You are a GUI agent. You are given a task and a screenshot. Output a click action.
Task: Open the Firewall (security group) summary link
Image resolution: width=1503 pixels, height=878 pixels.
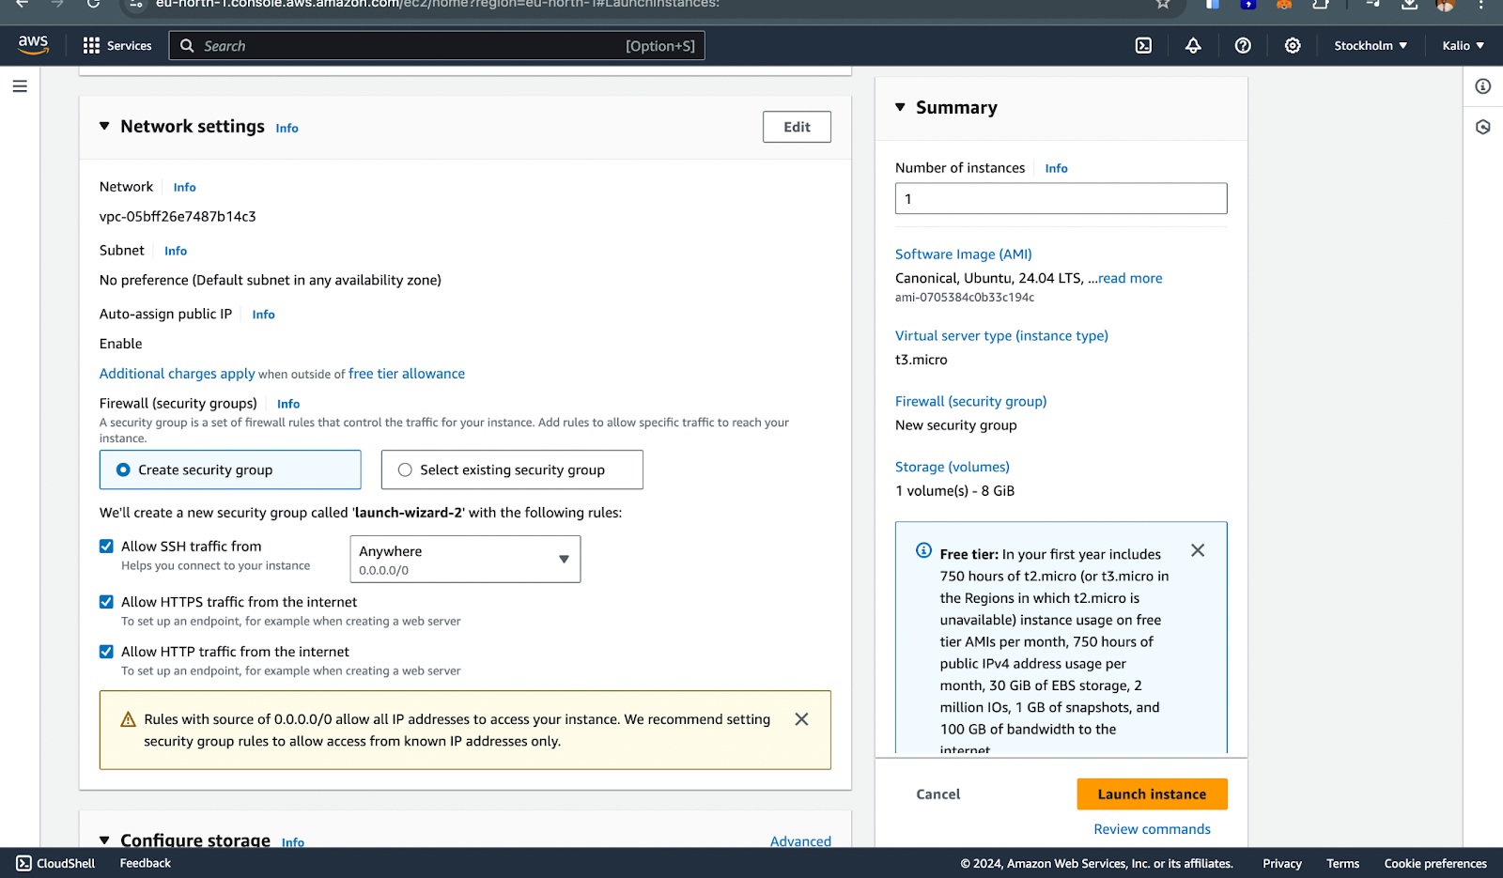tap(971, 402)
